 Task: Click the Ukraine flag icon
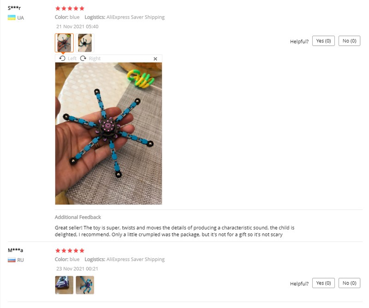12,18
